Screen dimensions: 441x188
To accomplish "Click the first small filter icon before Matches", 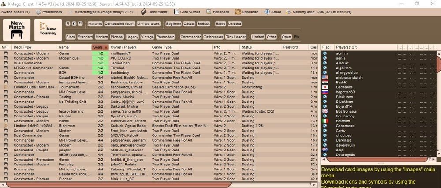I will coord(68,24).
